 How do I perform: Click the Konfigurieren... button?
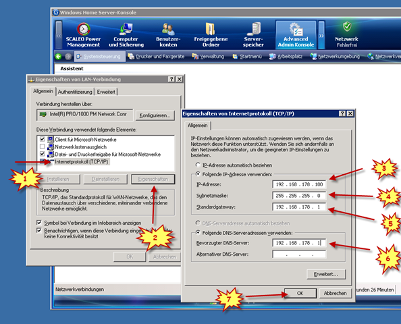pyautogui.click(x=155, y=115)
